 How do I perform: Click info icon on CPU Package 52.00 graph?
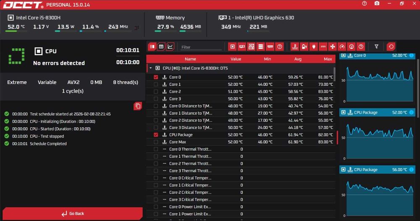(x=412, y=112)
